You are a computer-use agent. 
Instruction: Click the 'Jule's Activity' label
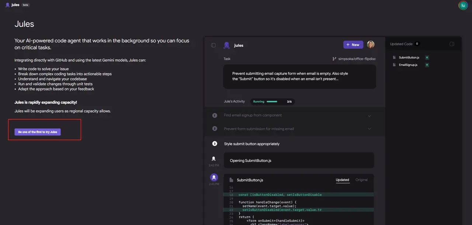click(x=234, y=101)
